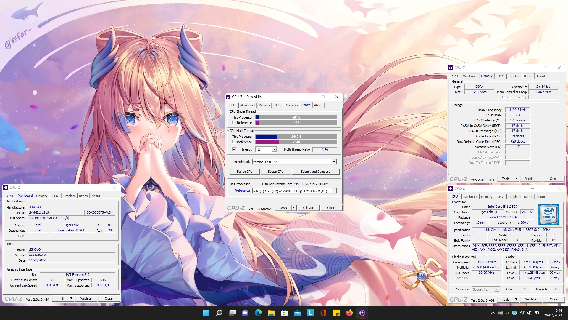Click the Code Name value Tiger Lake-U

488,212
